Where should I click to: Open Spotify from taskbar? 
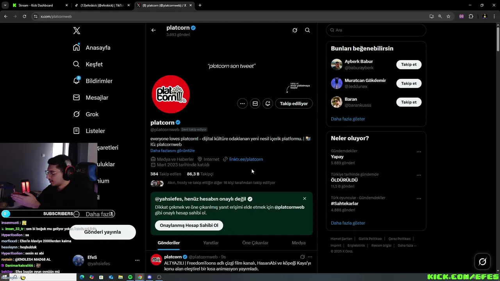[x=130, y=277]
